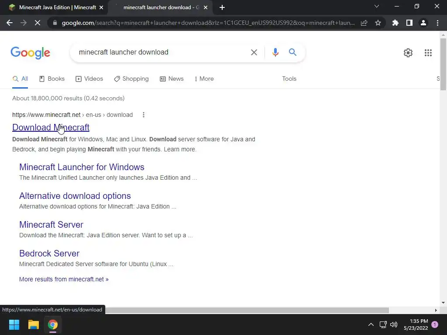Click the scroll-up arrow of page
The width and height of the screenshot is (447, 335).
tap(443, 35)
